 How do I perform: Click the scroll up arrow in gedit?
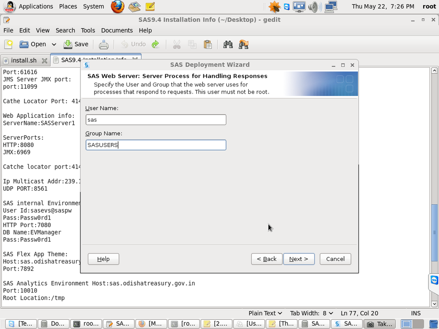point(434,70)
